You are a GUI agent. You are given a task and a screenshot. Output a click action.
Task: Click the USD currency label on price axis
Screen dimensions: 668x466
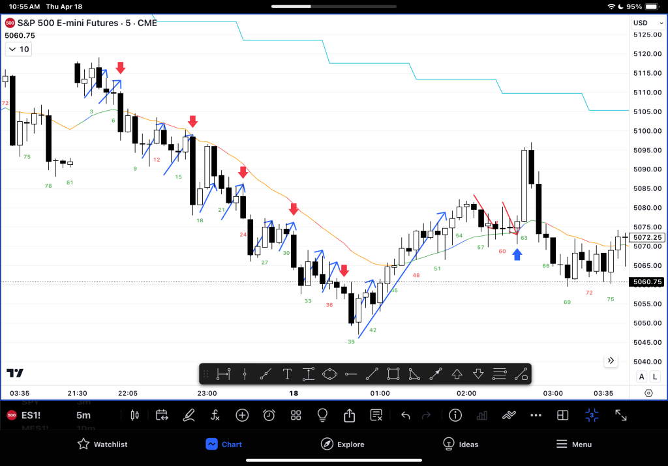pos(640,23)
